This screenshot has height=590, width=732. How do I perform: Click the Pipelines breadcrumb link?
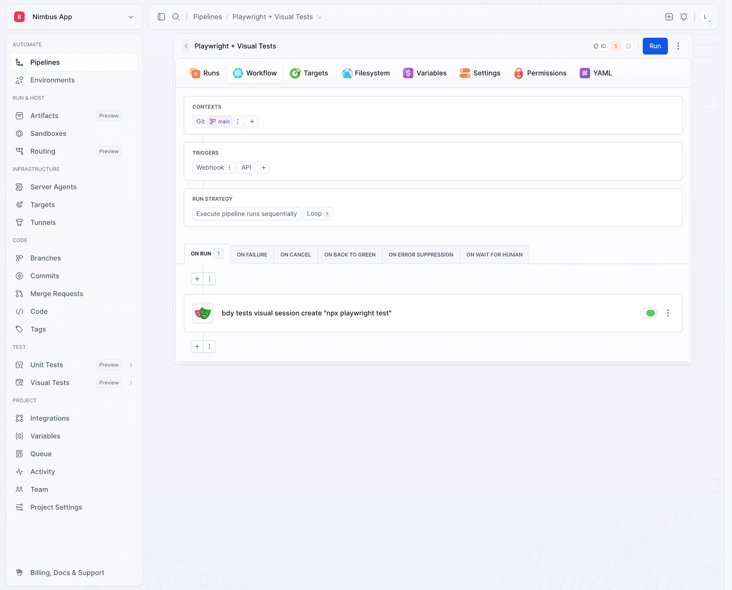pyautogui.click(x=207, y=17)
